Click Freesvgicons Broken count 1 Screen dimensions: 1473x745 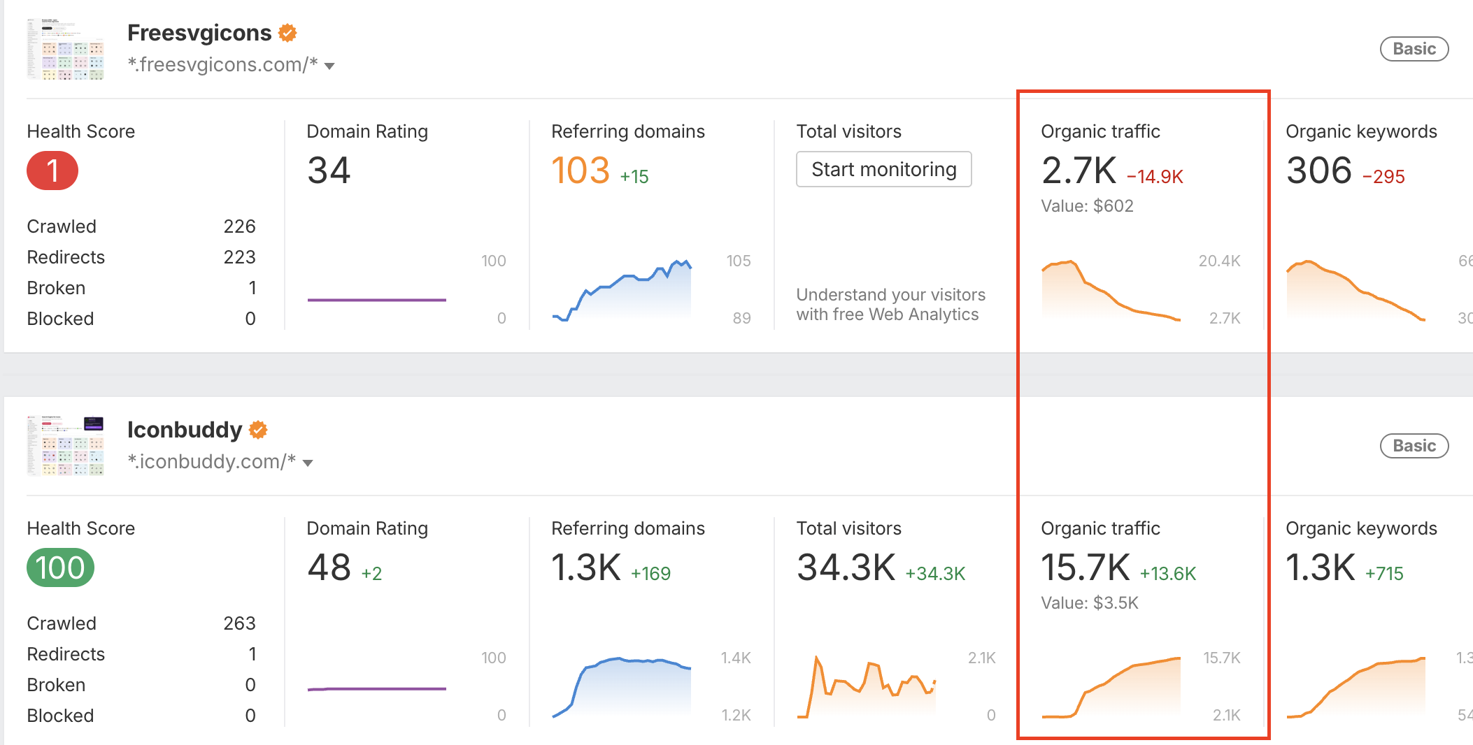tap(252, 288)
